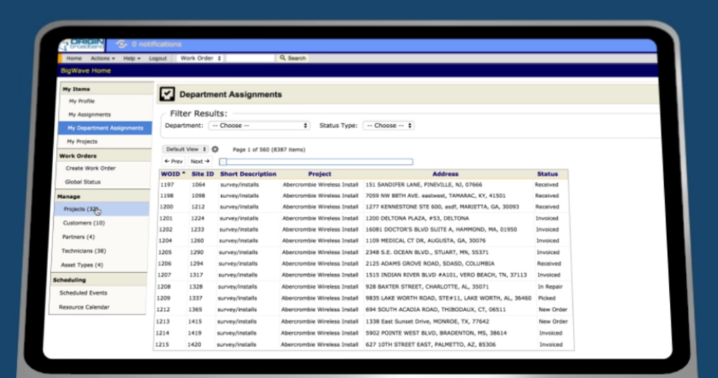
Task: Click 'Picked' status for WOID 1209
Action: coord(546,298)
